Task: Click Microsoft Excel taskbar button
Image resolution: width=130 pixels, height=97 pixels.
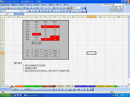Action: [33, 95]
